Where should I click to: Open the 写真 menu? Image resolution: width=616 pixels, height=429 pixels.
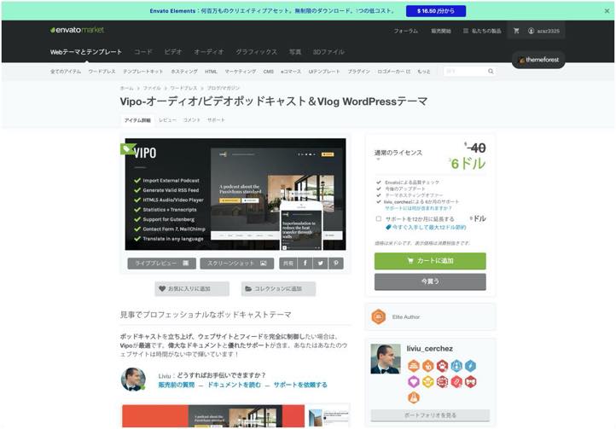pos(295,52)
